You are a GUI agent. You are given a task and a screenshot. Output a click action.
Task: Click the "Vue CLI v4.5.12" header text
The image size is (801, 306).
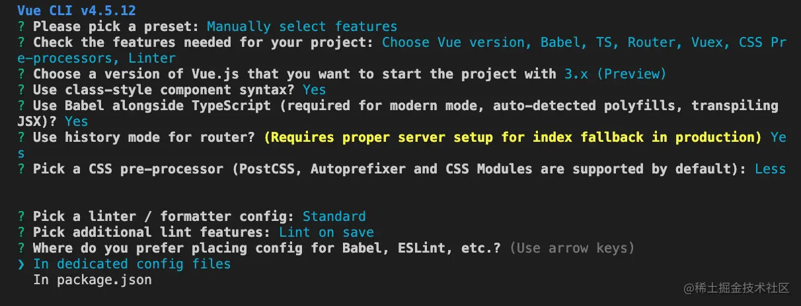tap(77, 11)
